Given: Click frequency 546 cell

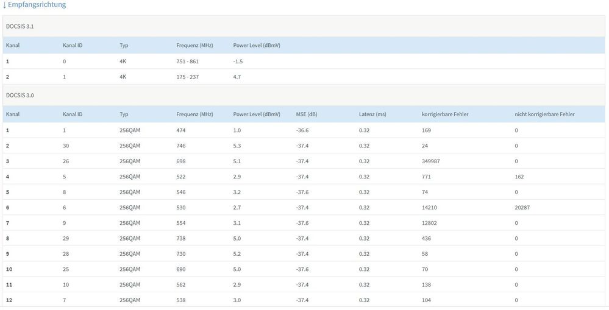Looking at the screenshot, I should (181, 192).
